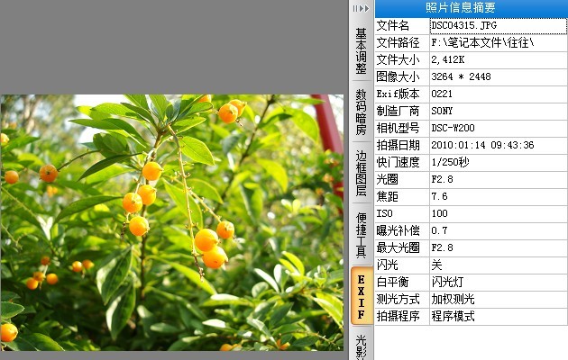Screen dimensions: 568x360
Task: Select the DSC04315.JPG filename field
Action: [x=498, y=26]
